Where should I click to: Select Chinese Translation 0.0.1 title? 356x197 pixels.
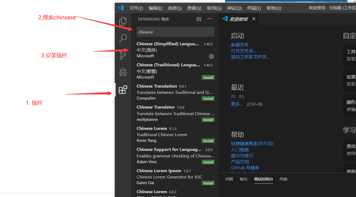point(157,86)
